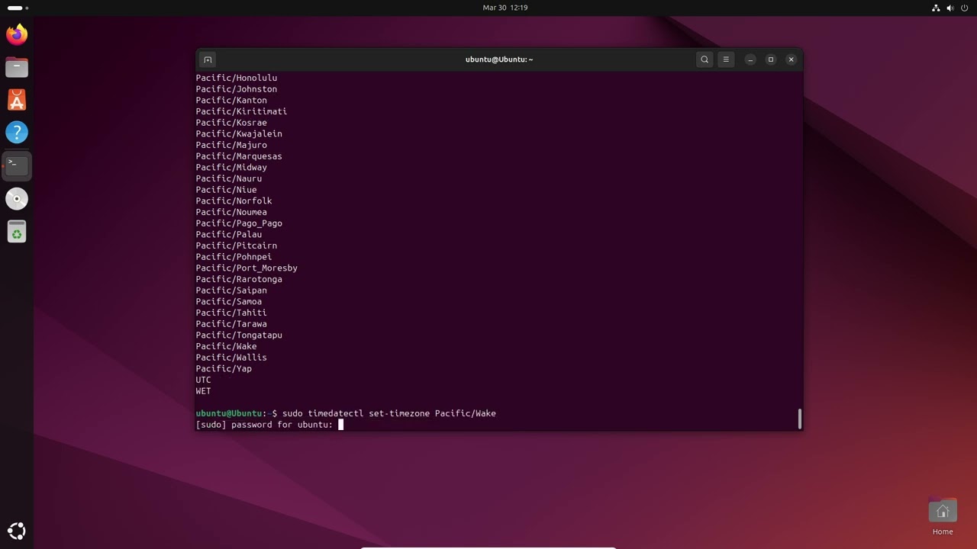Click the network status icon

coord(936,8)
